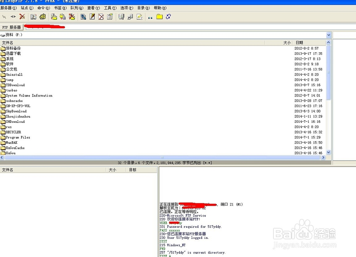Sort by 日期 column in file list
356x257 pixels.
[x=309, y=43]
